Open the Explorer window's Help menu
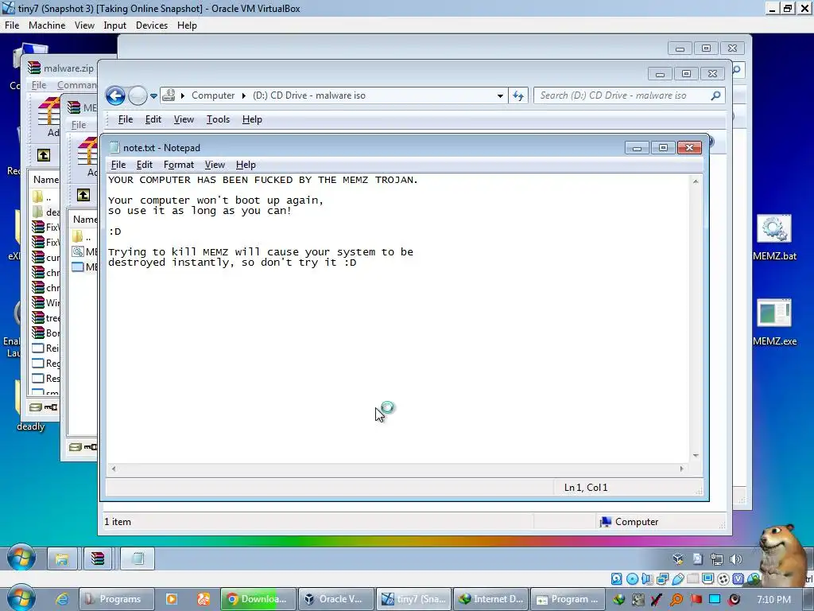The height and width of the screenshot is (611, 814). (252, 119)
